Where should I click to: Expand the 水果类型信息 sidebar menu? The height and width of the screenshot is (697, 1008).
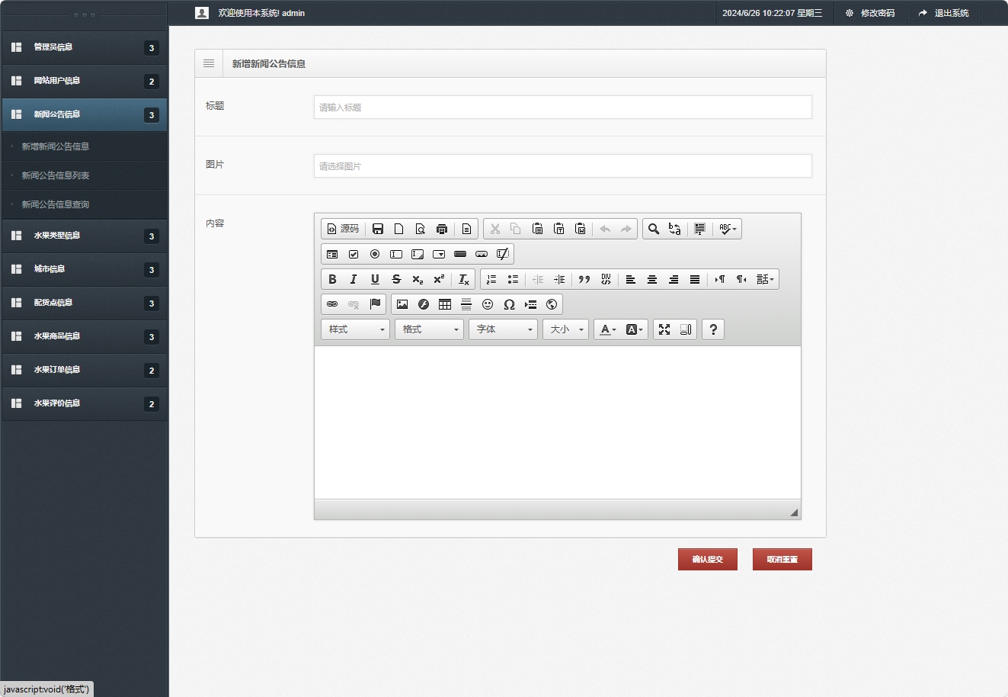pyautogui.click(x=84, y=236)
